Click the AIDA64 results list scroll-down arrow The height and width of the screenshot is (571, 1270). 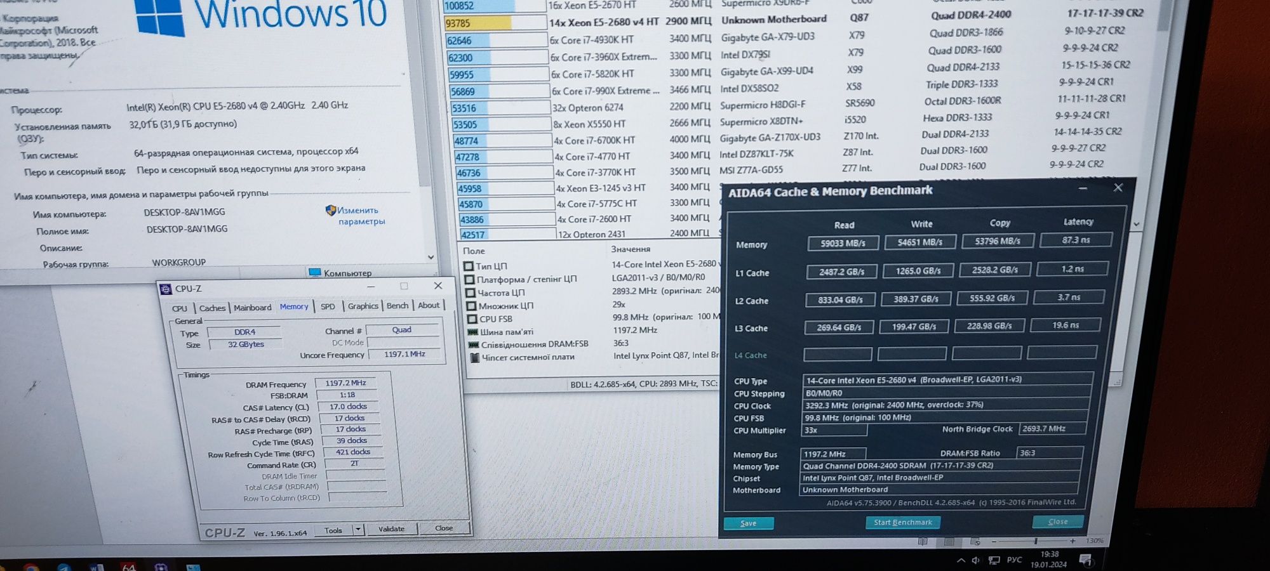pyautogui.click(x=1136, y=224)
